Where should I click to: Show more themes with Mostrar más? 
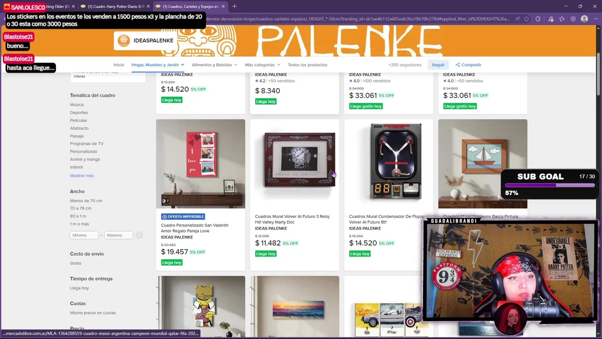82,176
